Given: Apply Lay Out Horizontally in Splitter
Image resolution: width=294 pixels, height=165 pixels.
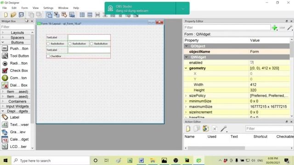Looking at the screenshot, I should 97,15.
